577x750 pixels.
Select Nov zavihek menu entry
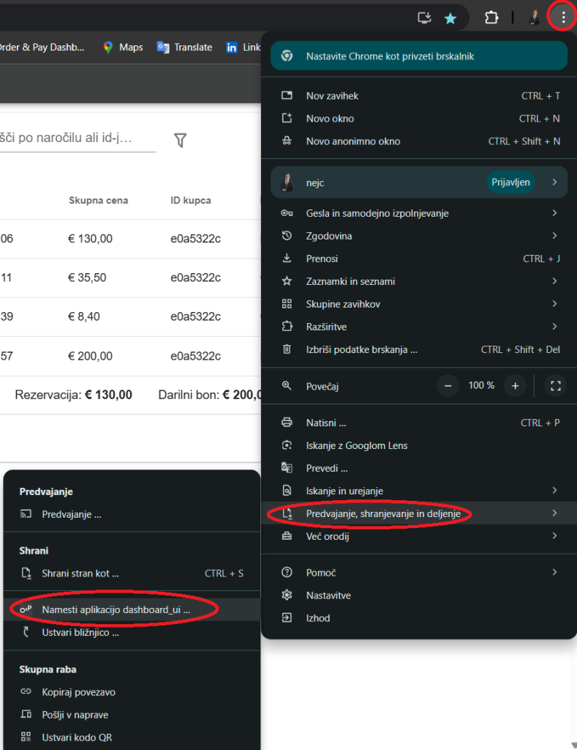click(419, 96)
